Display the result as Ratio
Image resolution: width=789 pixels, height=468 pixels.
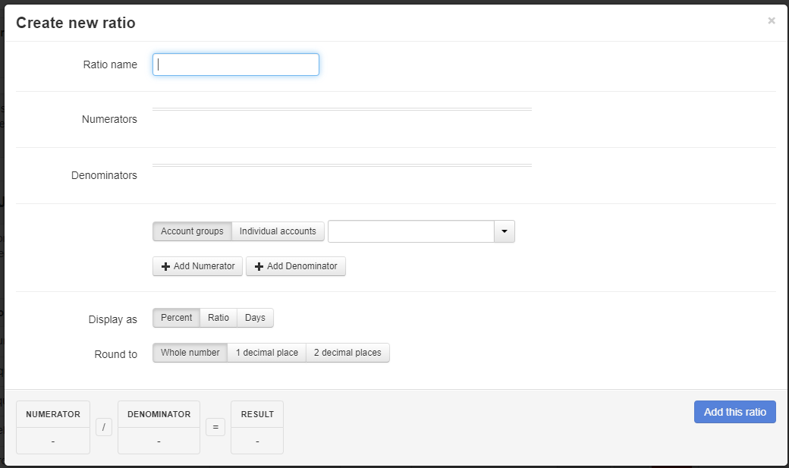218,318
